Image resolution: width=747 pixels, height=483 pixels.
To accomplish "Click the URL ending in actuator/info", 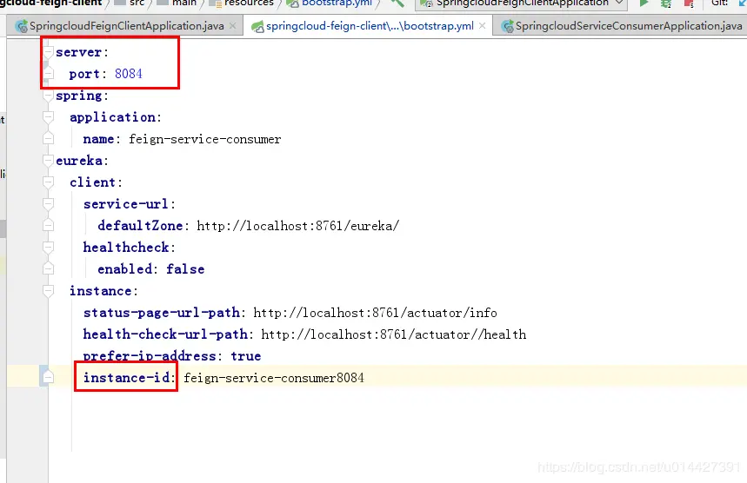I will tap(376, 313).
